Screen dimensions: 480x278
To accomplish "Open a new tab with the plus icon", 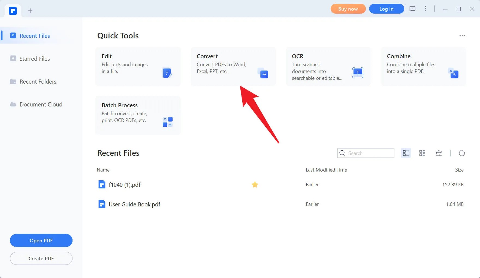I will pyautogui.click(x=30, y=11).
